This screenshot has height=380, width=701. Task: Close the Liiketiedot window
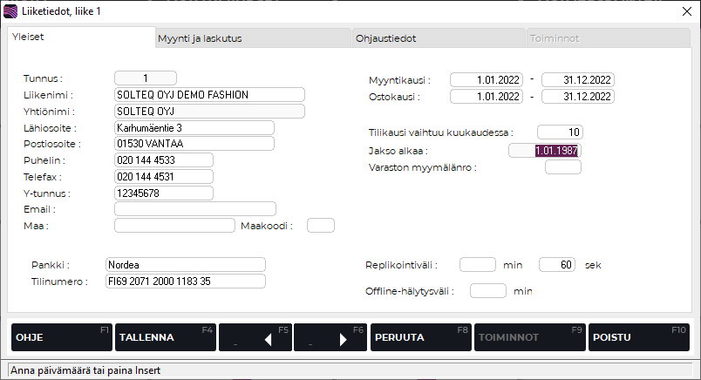(x=684, y=11)
